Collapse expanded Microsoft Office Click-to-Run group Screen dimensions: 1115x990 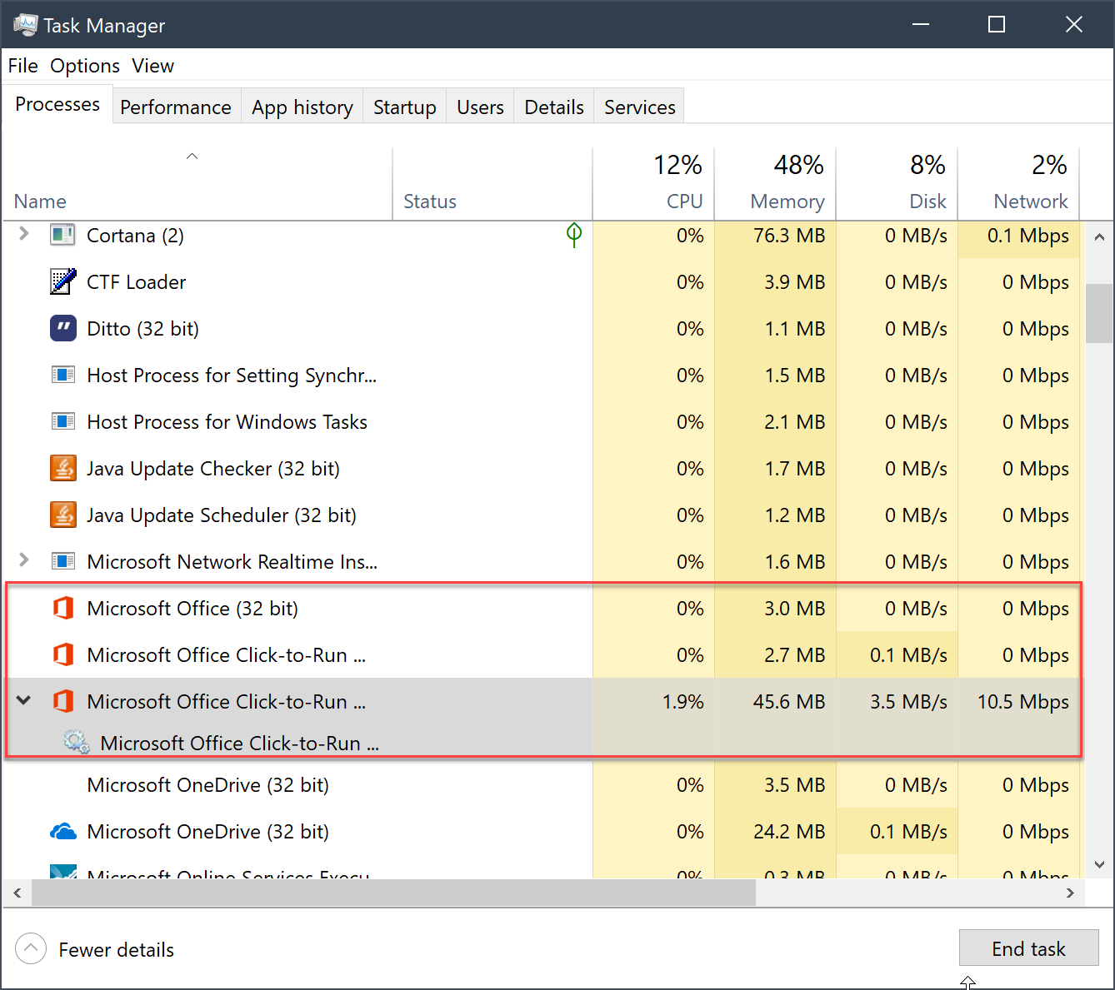tap(24, 700)
